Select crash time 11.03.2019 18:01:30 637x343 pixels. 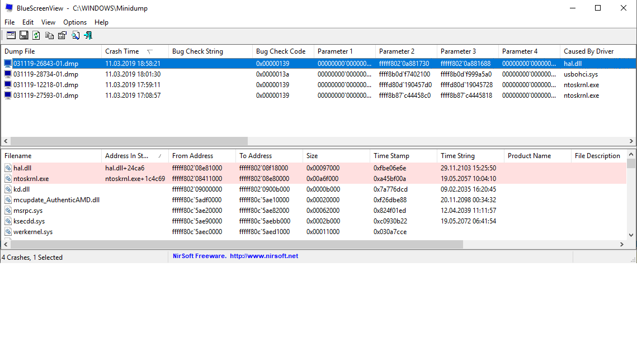[133, 74]
